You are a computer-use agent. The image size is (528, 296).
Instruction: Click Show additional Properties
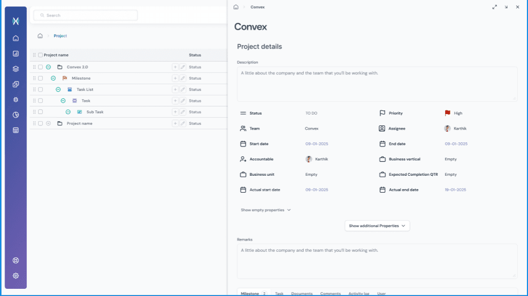[x=377, y=226]
